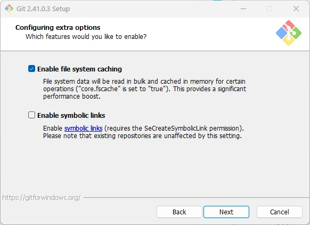The height and width of the screenshot is (225, 310).
Task: Click the 'Git 2.41.0.3 Setup' title text
Action: 43,9
